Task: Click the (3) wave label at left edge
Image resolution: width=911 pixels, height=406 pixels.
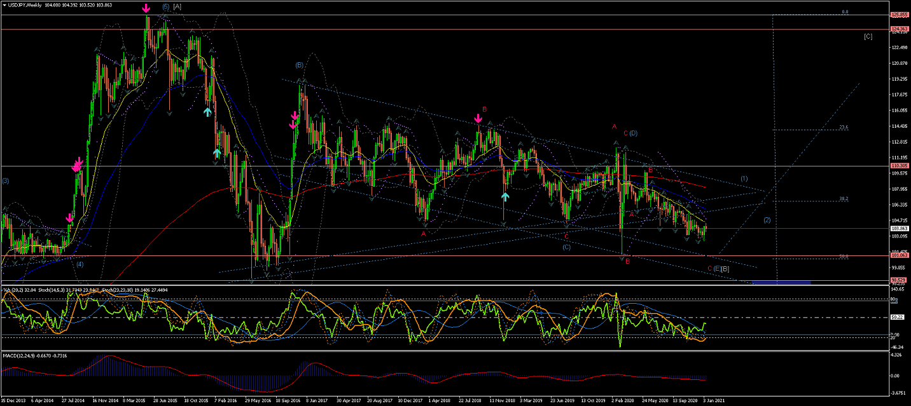Action: pyautogui.click(x=5, y=181)
